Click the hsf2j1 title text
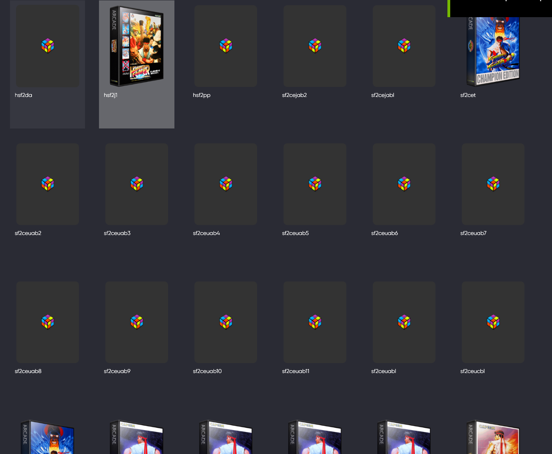The height and width of the screenshot is (454, 552). click(x=111, y=95)
